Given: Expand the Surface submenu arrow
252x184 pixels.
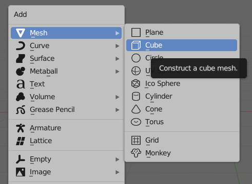Looking at the screenshot, I should [x=117, y=59].
